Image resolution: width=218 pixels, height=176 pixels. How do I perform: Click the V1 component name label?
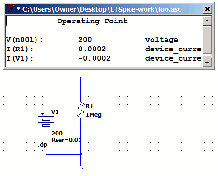point(55,112)
